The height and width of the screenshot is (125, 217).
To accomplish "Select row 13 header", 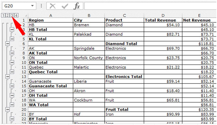I will (24, 76).
